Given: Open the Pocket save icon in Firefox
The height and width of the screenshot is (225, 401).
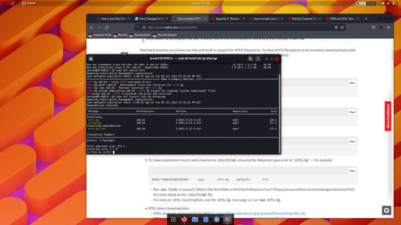Looking at the screenshot, I should coord(374,27).
